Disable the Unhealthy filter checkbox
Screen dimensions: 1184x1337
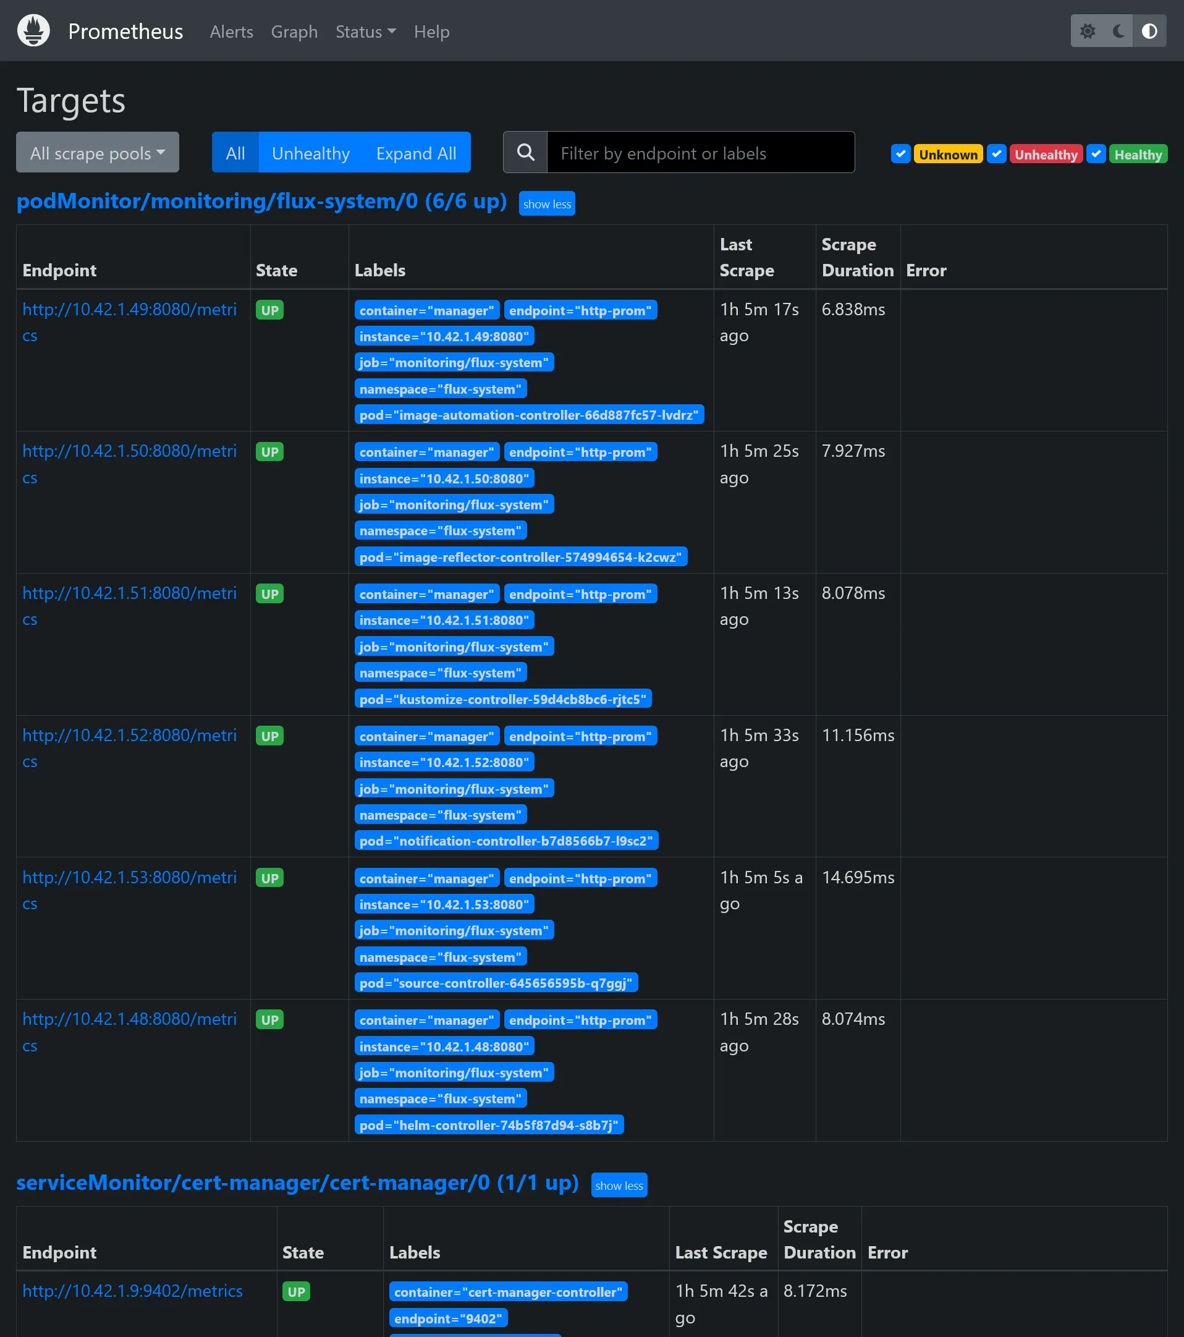(x=997, y=155)
